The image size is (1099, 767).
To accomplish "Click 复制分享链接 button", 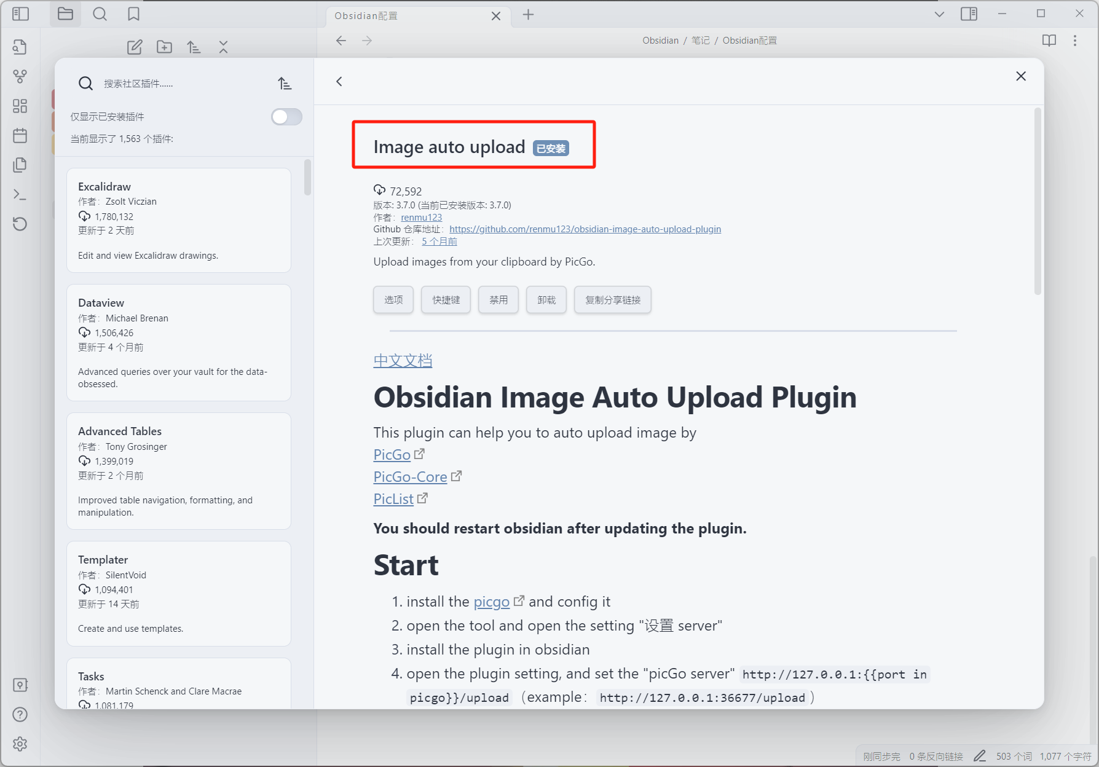I will pos(613,300).
